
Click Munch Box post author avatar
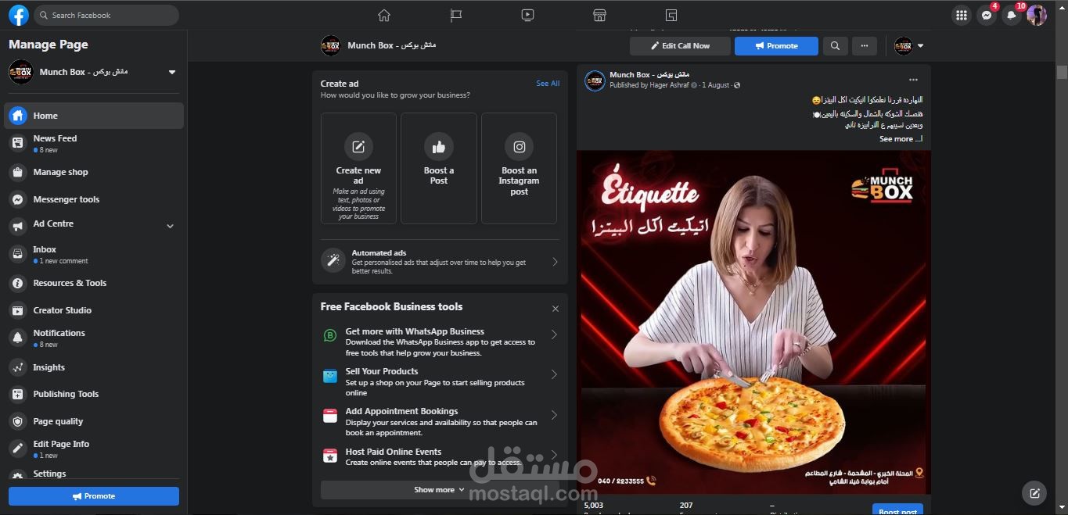pos(595,80)
